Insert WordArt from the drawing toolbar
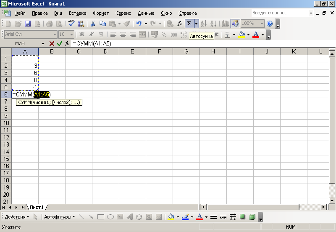 130,217
